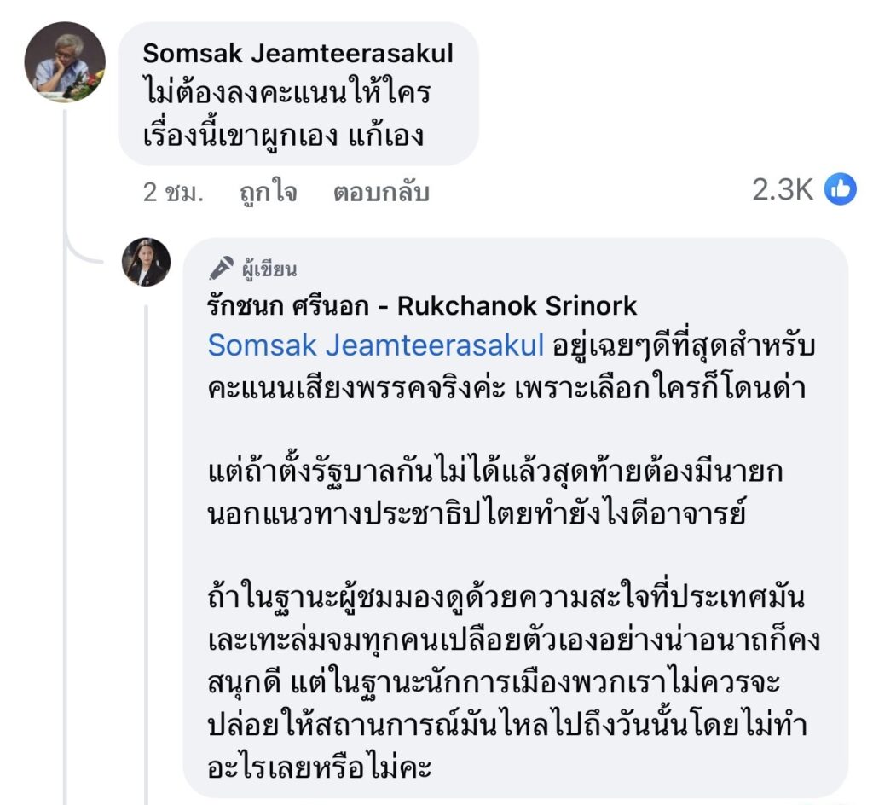Select the comment line "เรื่องนี้เขาผูกเอง แก้เอง"

pos(283,135)
